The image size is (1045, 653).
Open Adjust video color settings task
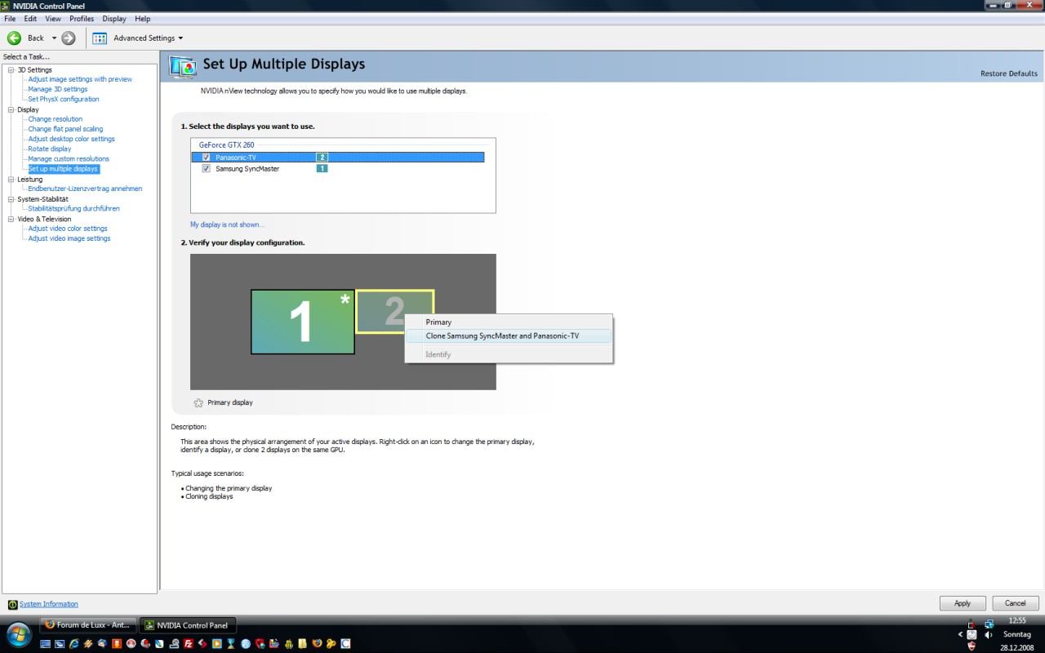pos(68,229)
